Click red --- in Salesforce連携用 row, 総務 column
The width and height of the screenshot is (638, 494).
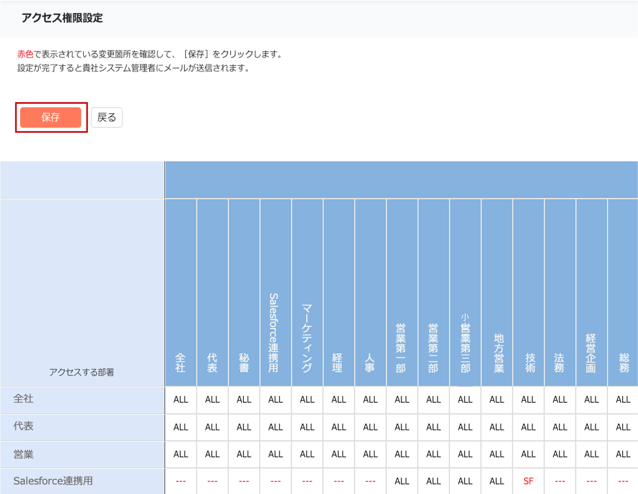[x=623, y=481]
